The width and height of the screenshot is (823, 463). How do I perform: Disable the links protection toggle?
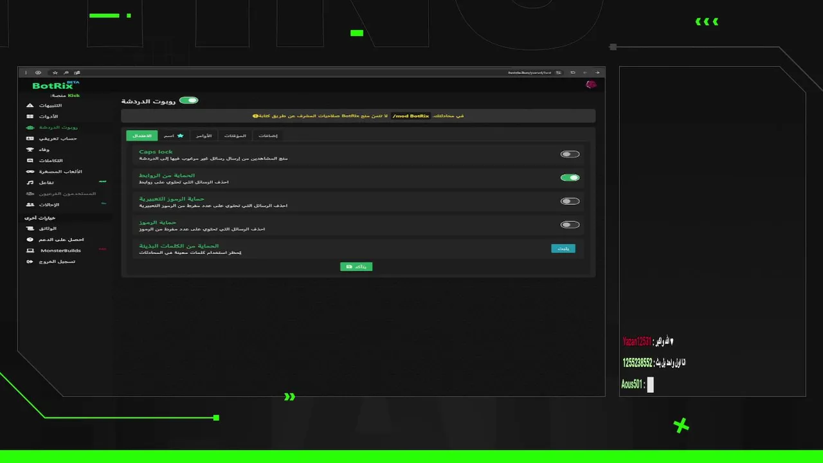(570, 177)
